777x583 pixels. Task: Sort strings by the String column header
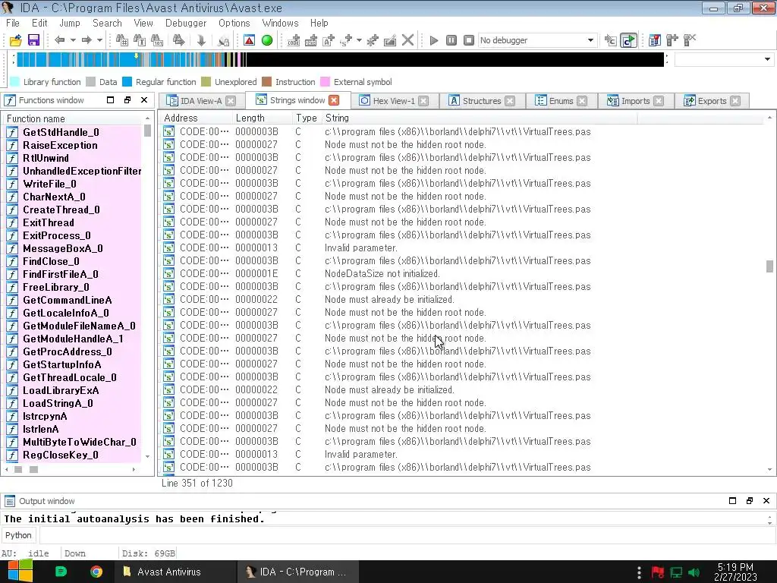pos(479,118)
